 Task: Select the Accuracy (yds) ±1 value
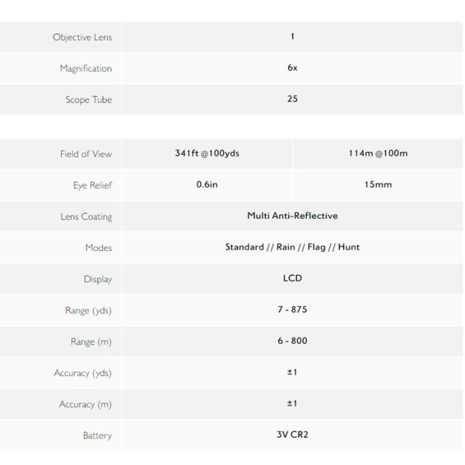[x=292, y=372]
